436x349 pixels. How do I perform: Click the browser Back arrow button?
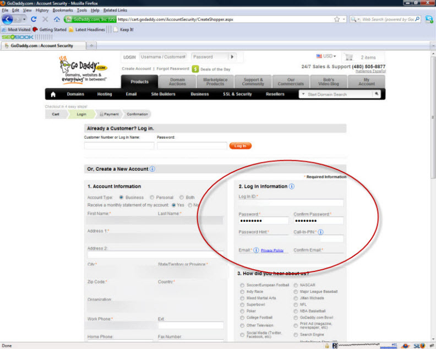(x=7, y=19)
